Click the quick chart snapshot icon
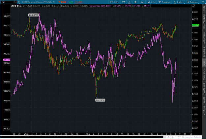 click(x=123, y=2)
